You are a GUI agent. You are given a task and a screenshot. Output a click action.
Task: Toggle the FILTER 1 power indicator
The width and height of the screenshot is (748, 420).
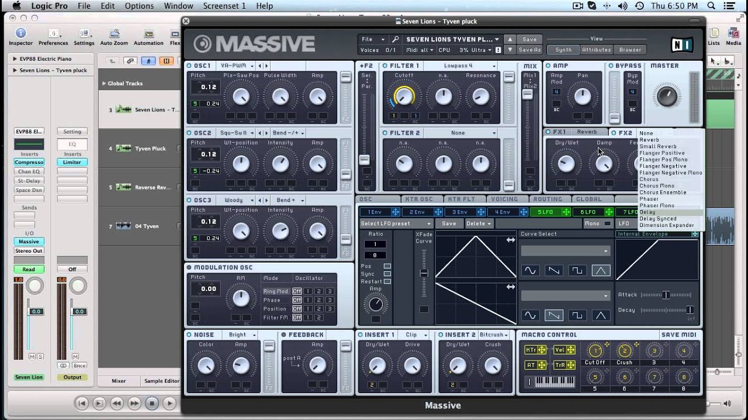pos(385,66)
